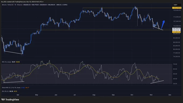The image size is (183, 103).
Task: Click the 94,000.00 price axis label
Action: [x=177, y=34]
